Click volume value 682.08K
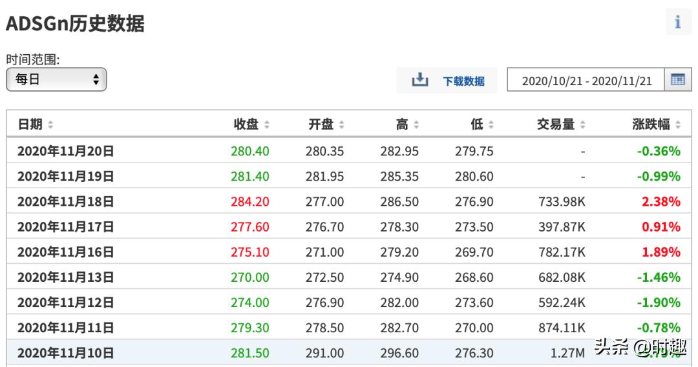This screenshot has width=698, height=367. pyautogui.click(x=562, y=277)
